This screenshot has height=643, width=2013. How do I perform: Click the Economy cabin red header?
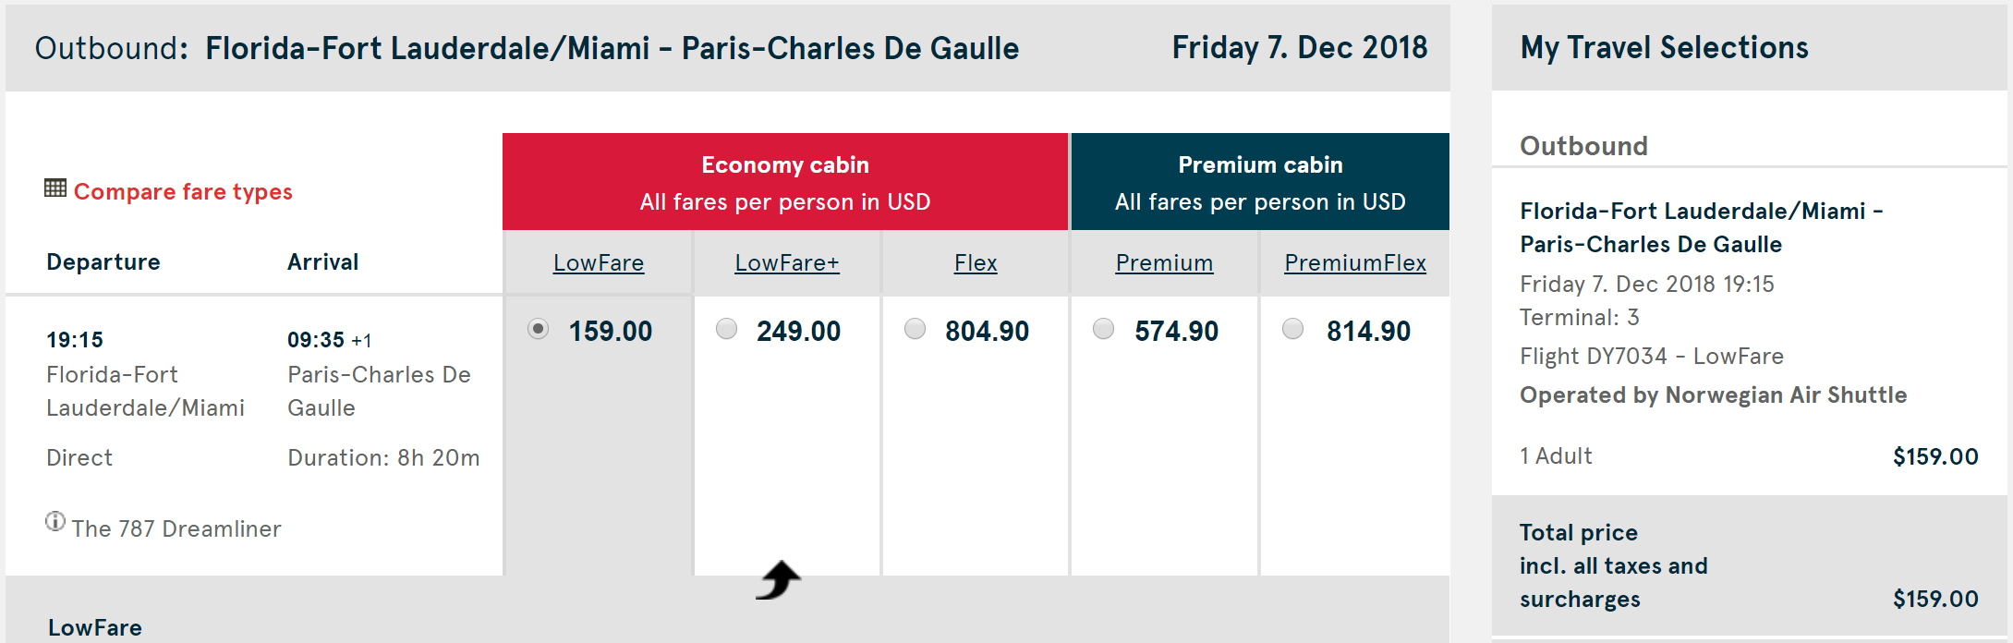[x=785, y=182]
